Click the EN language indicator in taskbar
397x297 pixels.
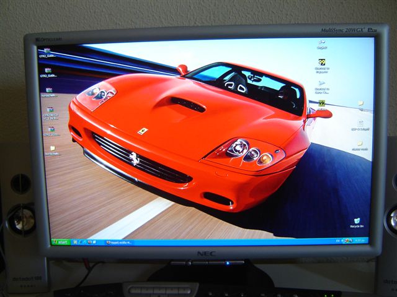click(337, 241)
